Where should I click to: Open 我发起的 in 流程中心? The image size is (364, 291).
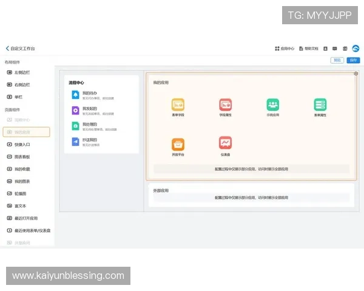tap(93, 111)
